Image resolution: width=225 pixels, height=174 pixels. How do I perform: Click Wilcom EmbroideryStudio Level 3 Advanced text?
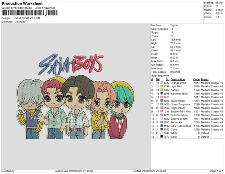point(28,8)
